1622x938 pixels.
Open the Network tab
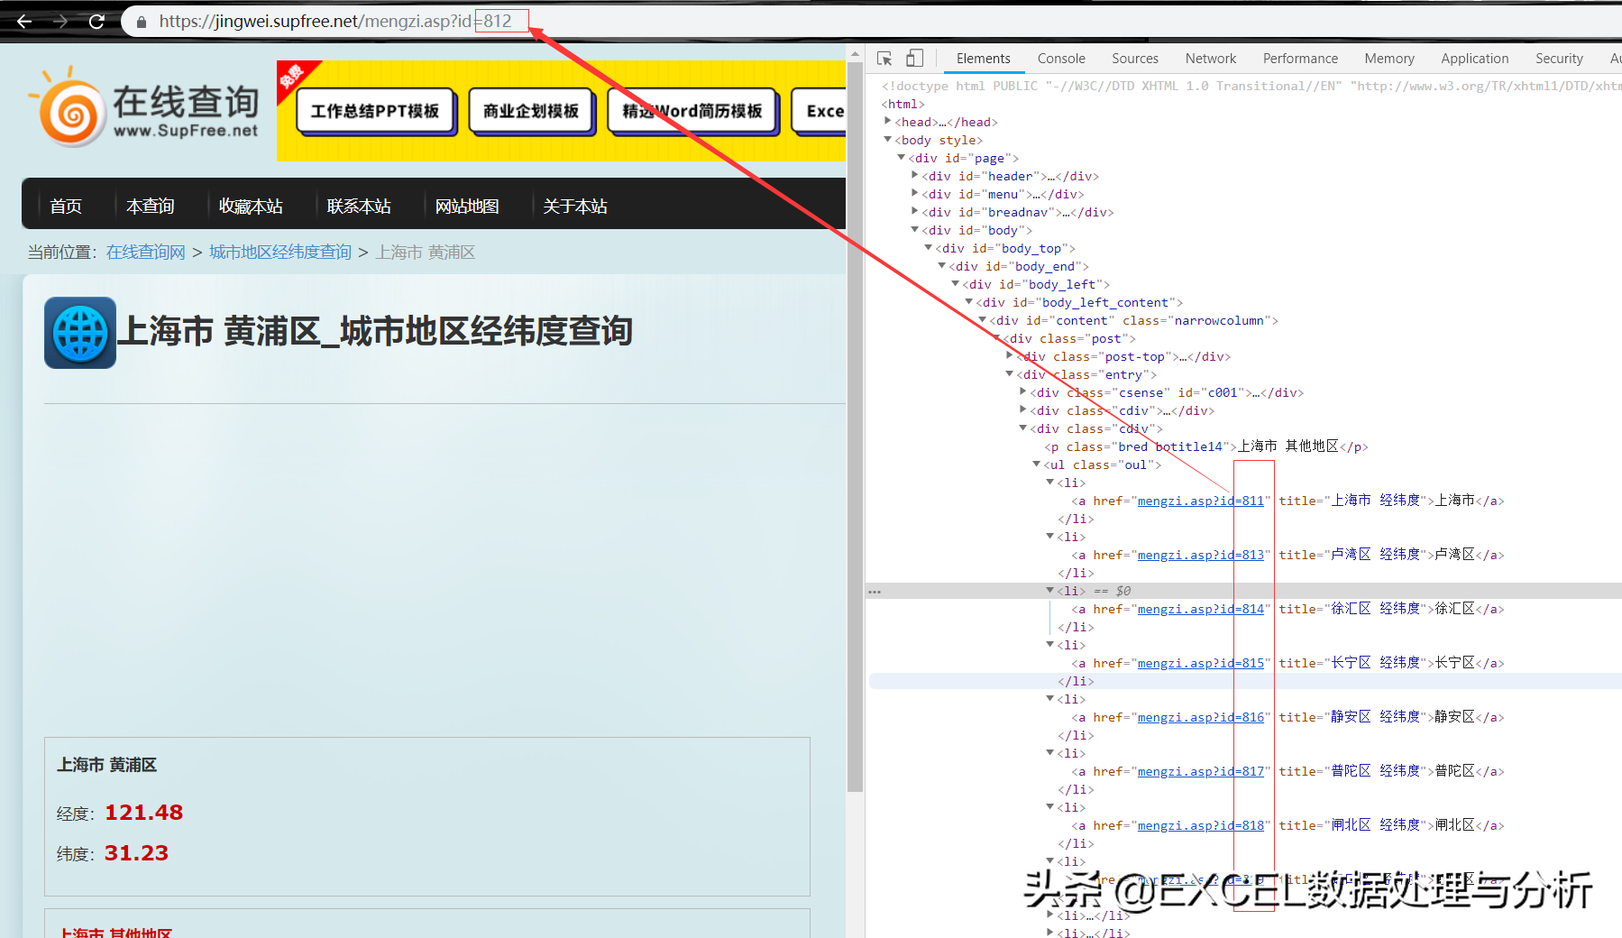coord(1211,59)
